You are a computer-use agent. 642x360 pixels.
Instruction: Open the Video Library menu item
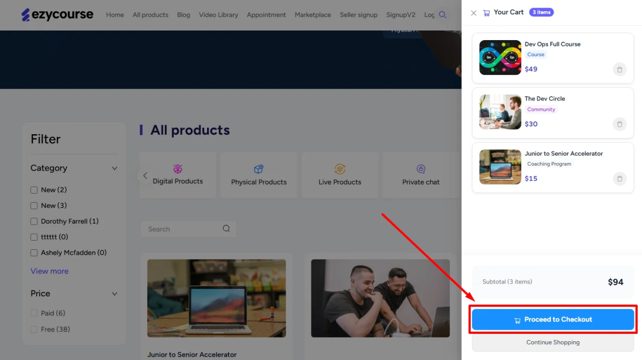218,15
